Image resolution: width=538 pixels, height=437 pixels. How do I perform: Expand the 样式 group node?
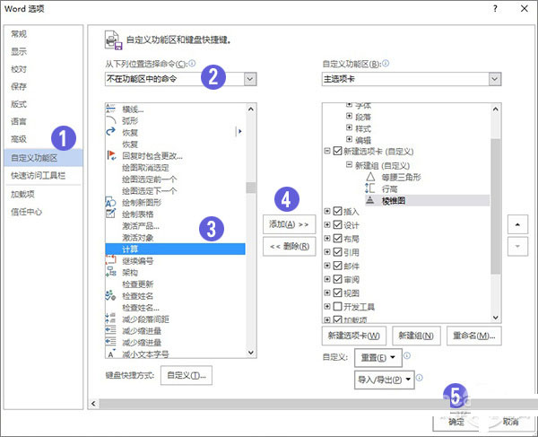pyautogui.click(x=350, y=127)
